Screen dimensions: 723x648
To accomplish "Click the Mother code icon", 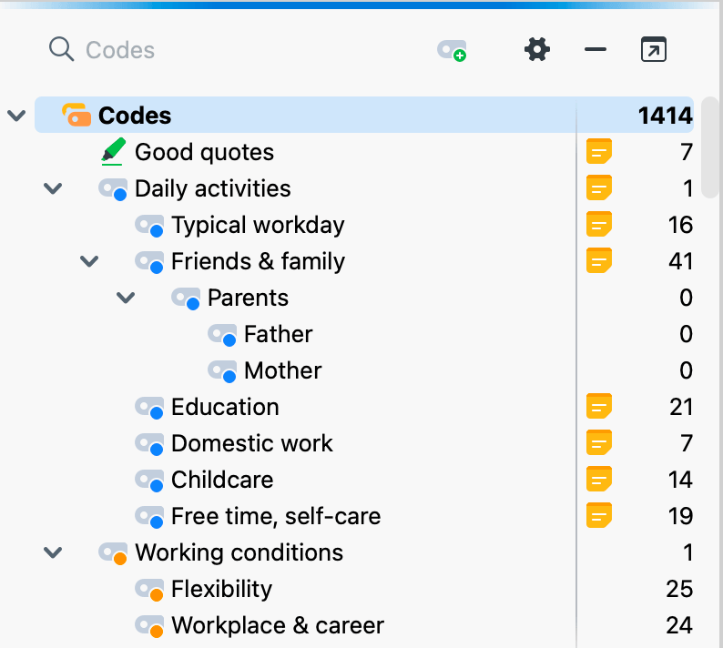I will (222, 371).
